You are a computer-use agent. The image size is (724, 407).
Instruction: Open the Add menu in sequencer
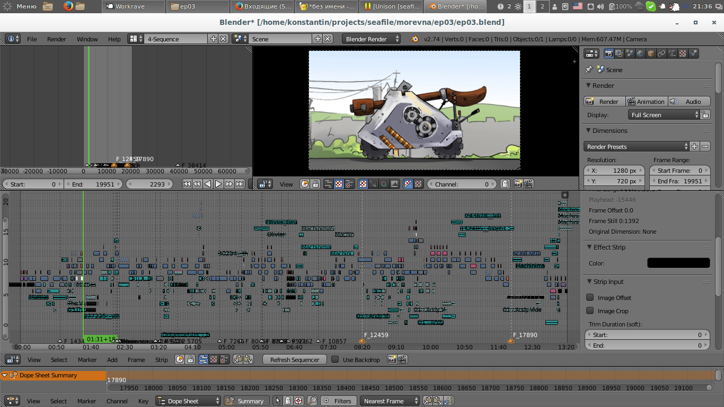[x=112, y=359]
